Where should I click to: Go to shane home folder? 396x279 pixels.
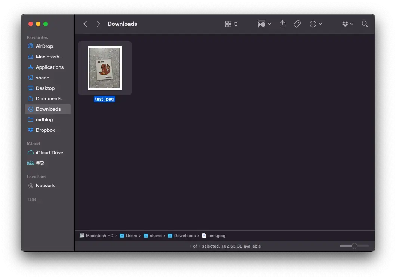47,78
